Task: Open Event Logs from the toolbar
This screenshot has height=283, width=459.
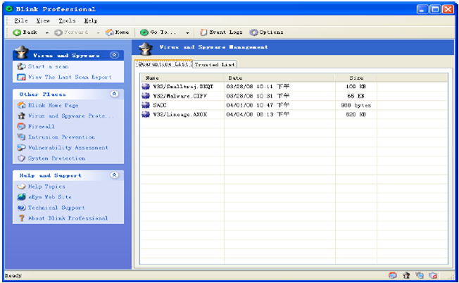Action: pyautogui.click(x=221, y=32)
